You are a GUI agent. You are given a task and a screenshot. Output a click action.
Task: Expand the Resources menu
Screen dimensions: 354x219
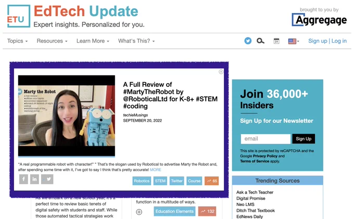[x=52, y=41]
